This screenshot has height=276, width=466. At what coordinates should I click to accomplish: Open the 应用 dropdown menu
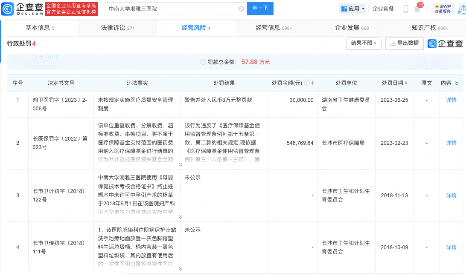pyautogui.click(x=353, y=9)
